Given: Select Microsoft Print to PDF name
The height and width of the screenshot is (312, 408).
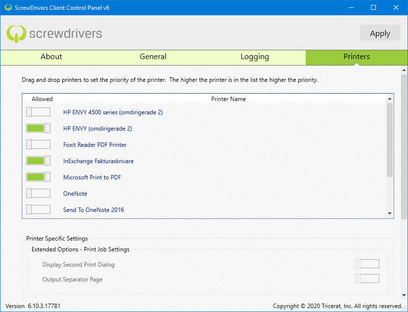Looking at the screenshot, I should (x=92, y=177).
